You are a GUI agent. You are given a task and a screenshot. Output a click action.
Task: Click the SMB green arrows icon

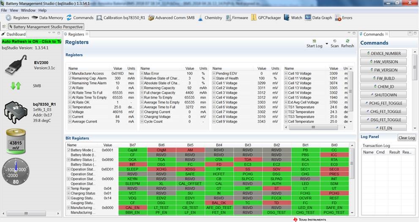point(16,86)
